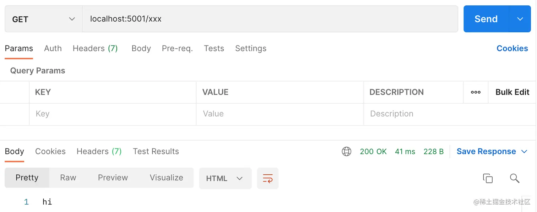
Task: Show the Test Results tab
Action: point(156,152)
